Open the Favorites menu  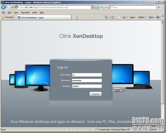click(x=25, y=12)
